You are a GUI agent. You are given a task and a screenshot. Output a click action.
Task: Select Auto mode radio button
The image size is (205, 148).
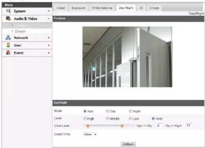pos(85,111)
